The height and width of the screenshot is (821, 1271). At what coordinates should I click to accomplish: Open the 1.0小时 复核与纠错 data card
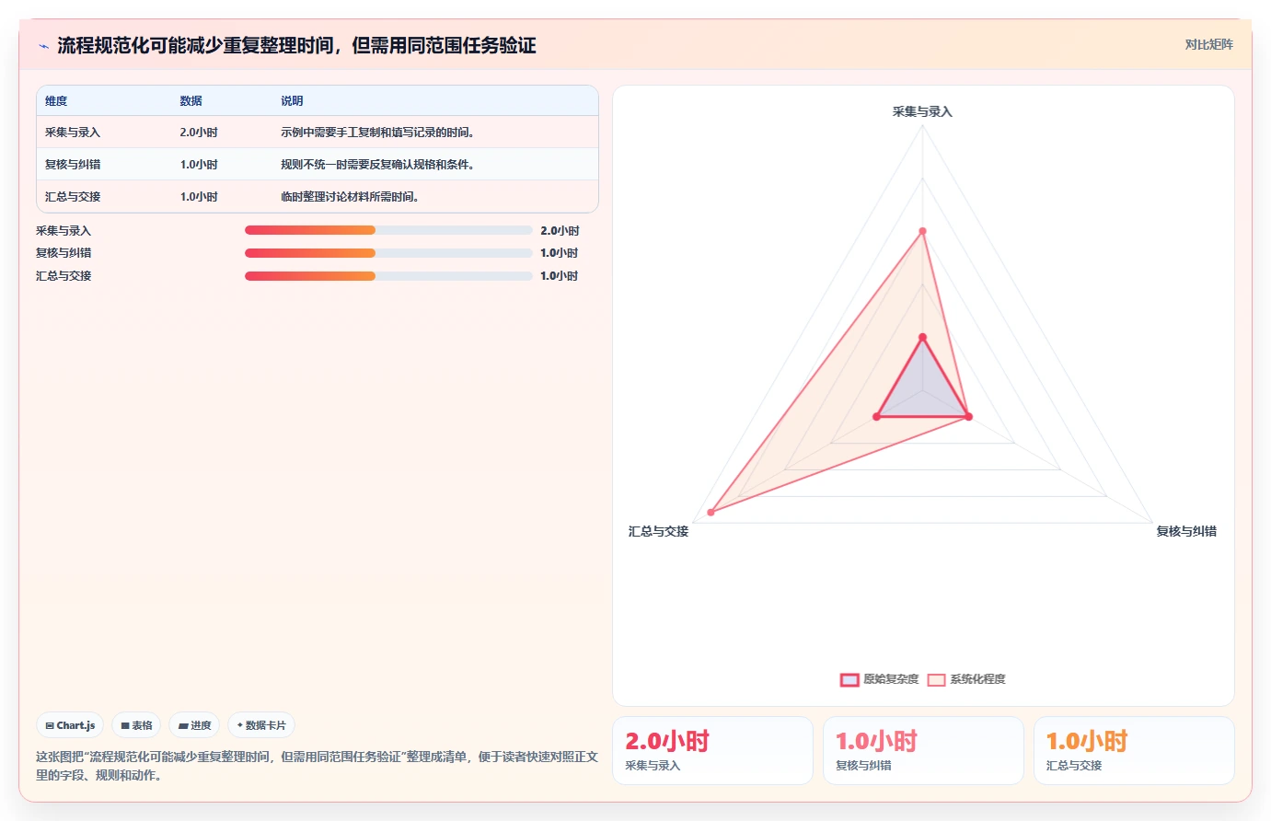(923, 750)
